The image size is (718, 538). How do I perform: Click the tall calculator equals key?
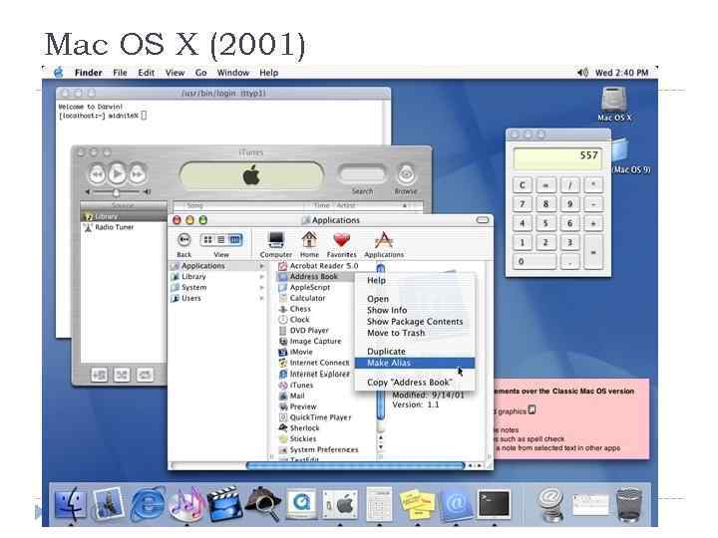[593, 252]
